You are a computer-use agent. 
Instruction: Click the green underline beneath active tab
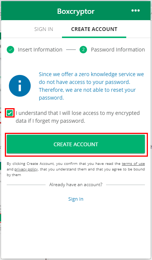coord(94,37)
